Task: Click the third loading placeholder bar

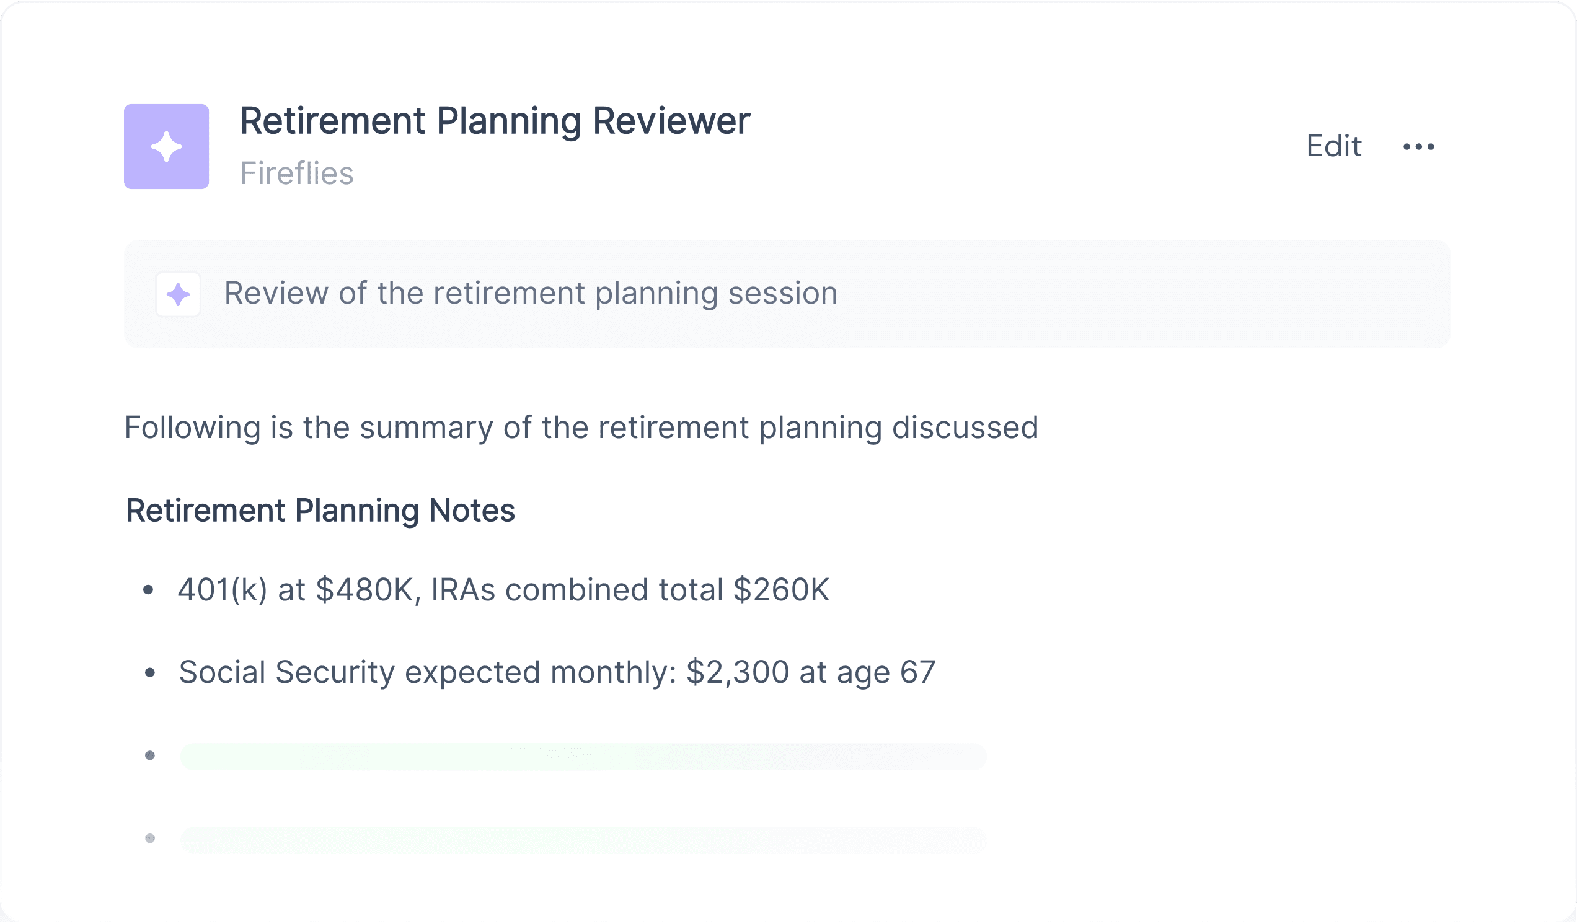Action: (583, 756)
